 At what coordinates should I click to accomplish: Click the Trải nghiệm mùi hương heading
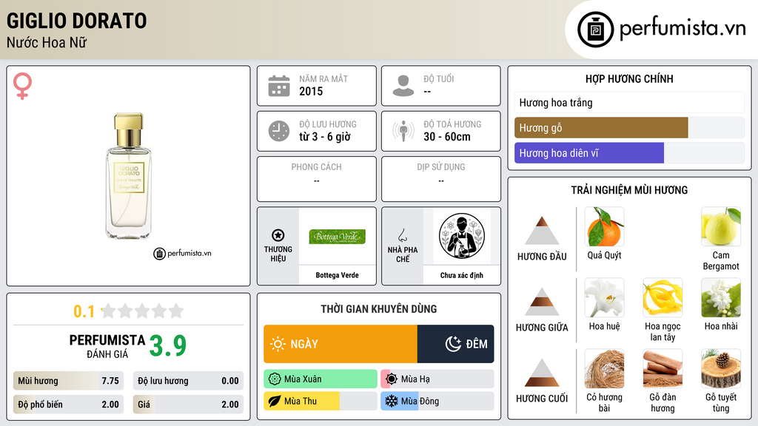click(x=629, y=190)
